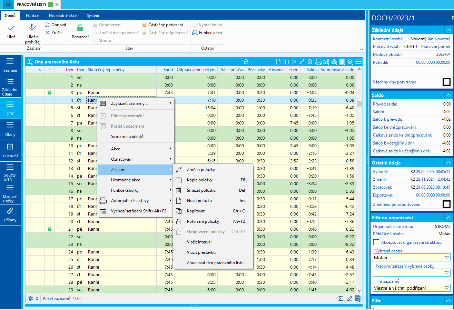Collapse the Saldo panel section
Viewport: 454px width, 310px height.
click(x=448, y=95)
